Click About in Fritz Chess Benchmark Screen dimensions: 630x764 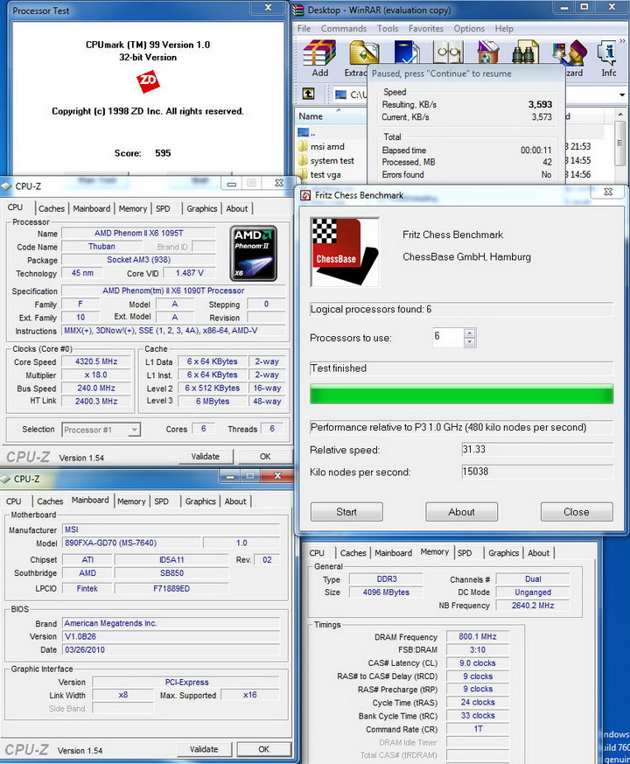461,512
